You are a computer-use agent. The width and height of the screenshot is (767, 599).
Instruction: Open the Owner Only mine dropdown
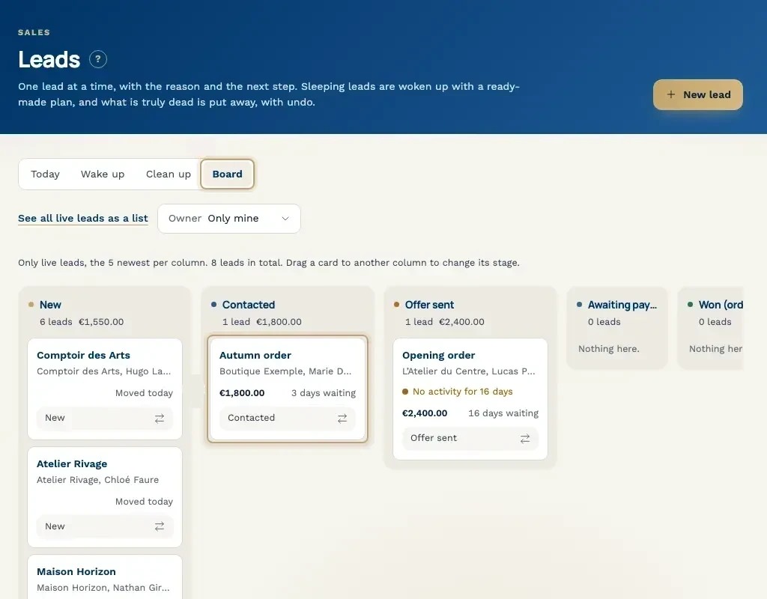(229, 219)
